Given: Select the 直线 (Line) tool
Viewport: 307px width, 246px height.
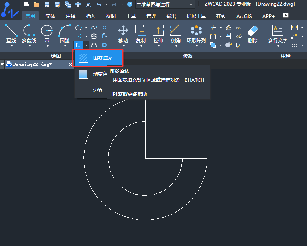Looking at the screenshot, I should point(11,33).
